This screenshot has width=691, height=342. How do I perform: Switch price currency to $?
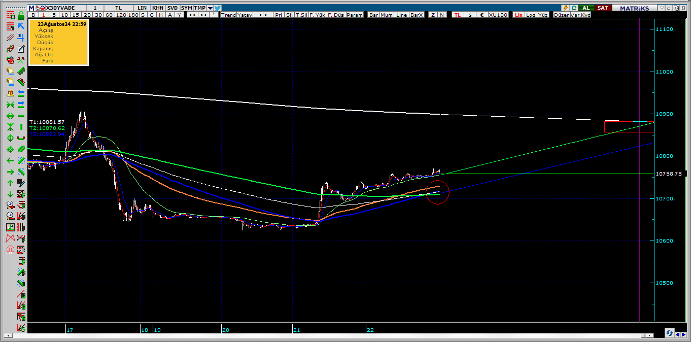470,15
